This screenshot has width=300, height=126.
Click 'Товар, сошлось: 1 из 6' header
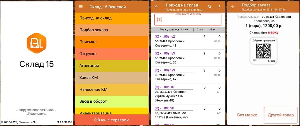[x=174, y=29]
